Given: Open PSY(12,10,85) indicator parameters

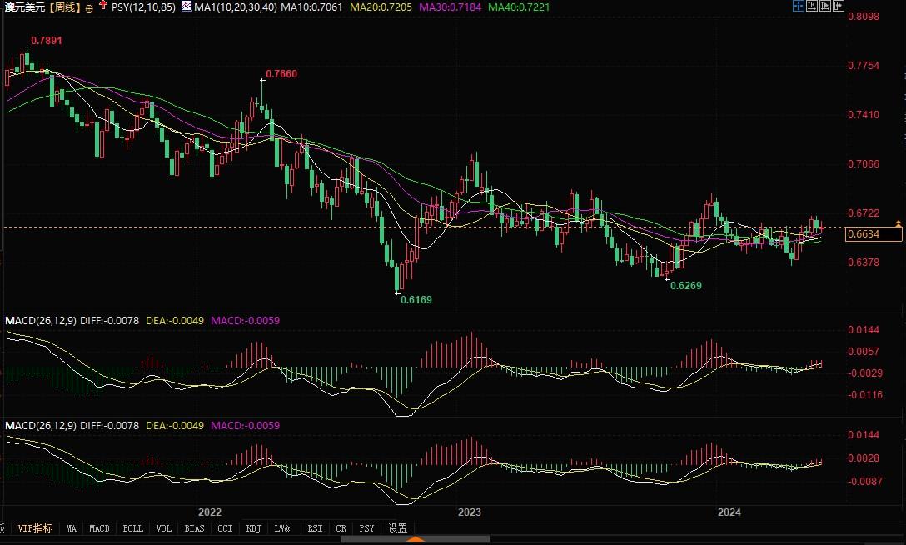Looking at the screenshot, I should point(142,7).
